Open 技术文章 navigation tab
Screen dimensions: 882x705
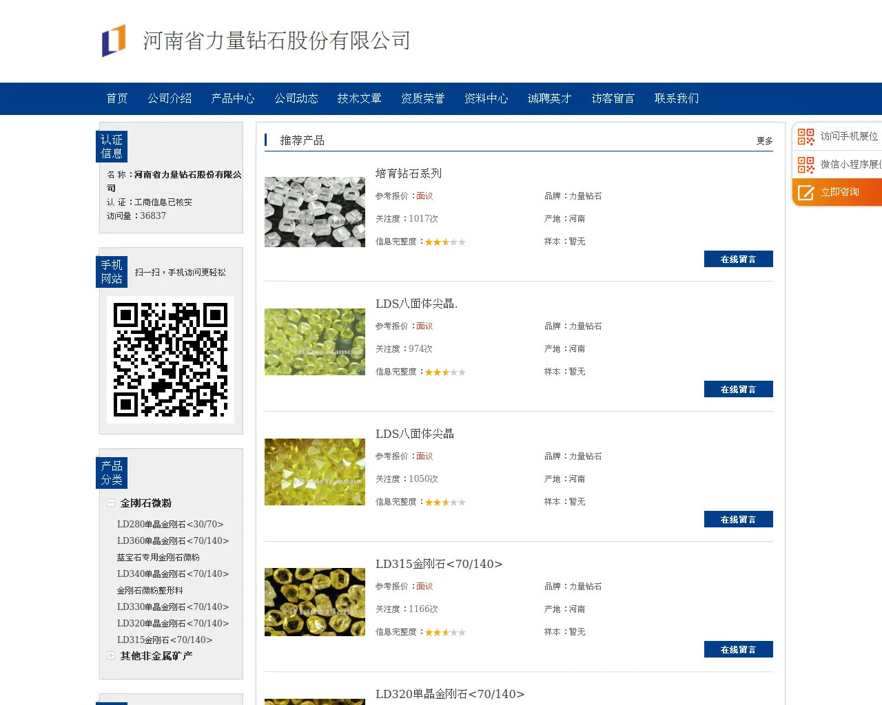coord(359,98)
